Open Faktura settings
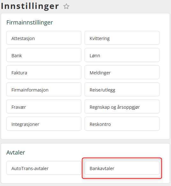 pyautogui.click(x=44, y=72)
